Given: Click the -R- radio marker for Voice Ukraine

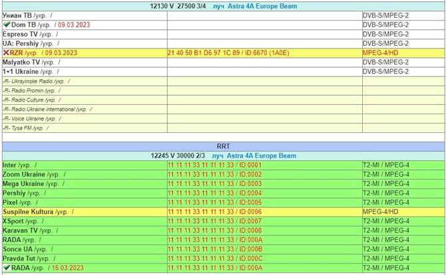Looking at the screenshot, I should (x=7, y=118).
